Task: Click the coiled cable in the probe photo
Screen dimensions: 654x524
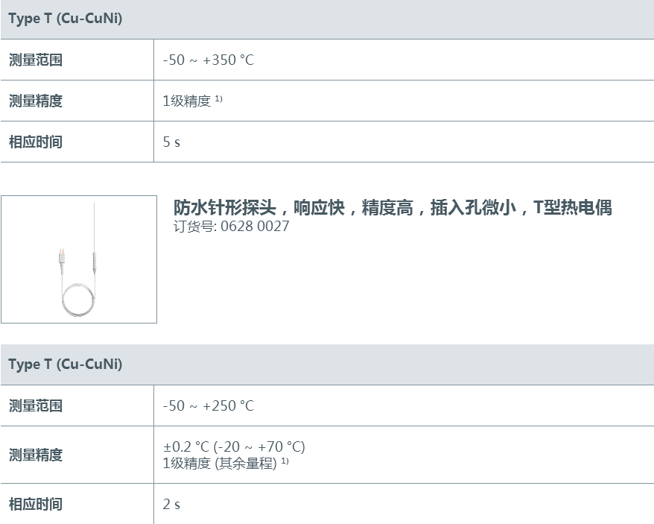Action: coord(78,300)
